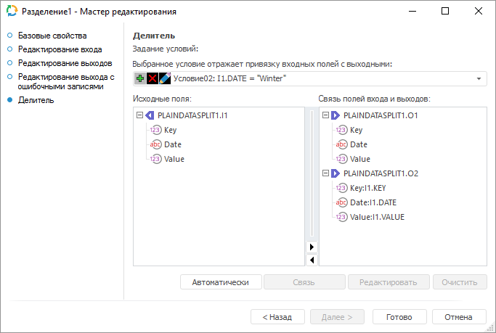The width and height of the screenshot is (496, 333).
Task: Open Редактирование выходов wizard step
Action: point(65,63)
